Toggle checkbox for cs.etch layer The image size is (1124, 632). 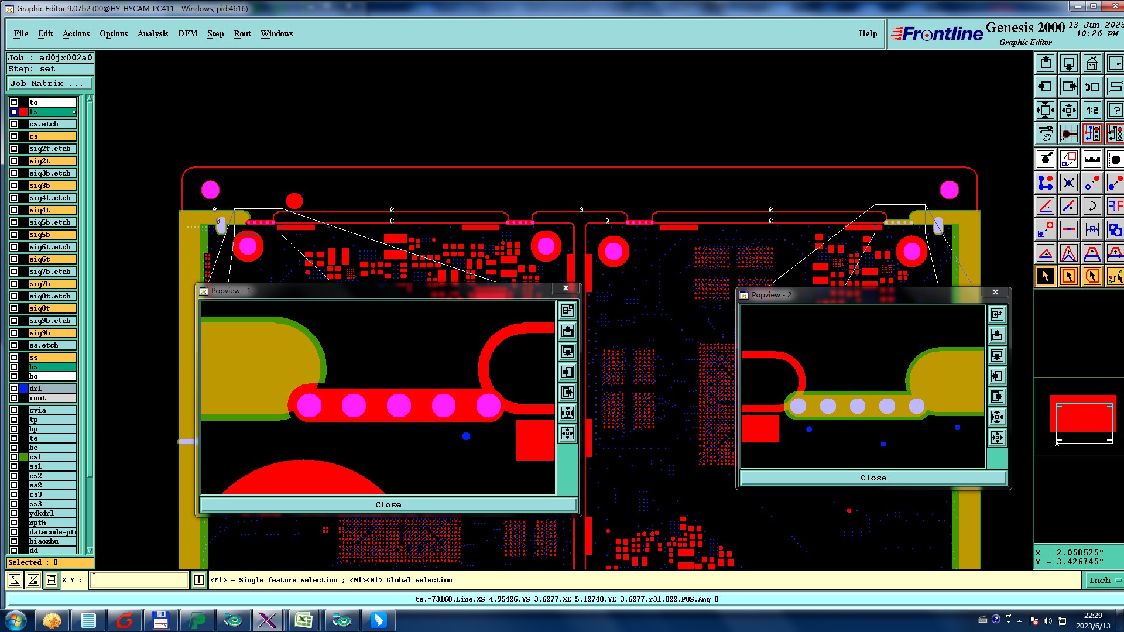click(x=14, y=124)
